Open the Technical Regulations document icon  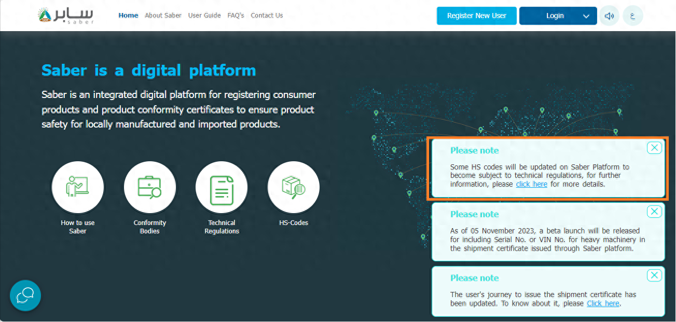(x=222, y=187)
